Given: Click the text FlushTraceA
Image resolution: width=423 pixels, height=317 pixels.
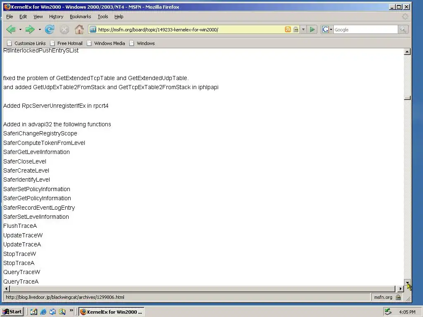Looking at the screenshot, I should (20, 226).
